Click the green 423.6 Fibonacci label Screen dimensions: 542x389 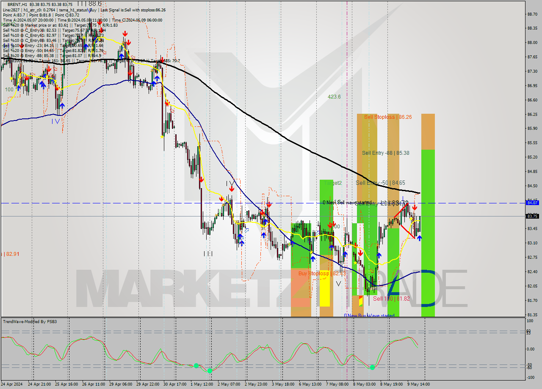[x=334, y=97]
